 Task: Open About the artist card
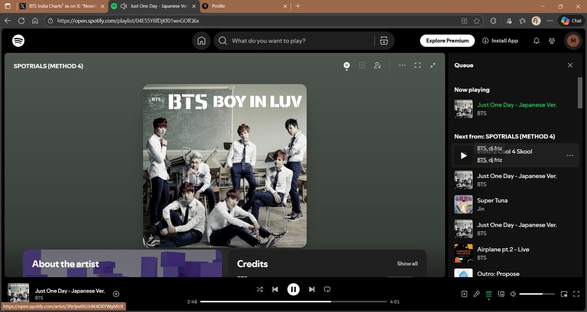(x=122, y=264)
